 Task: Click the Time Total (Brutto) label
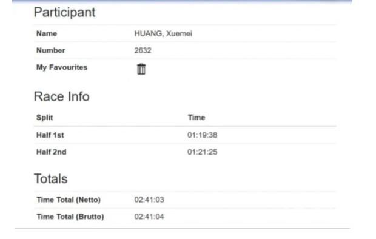(x=70, y=217)
